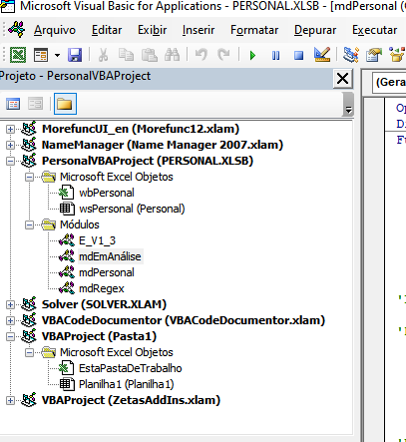Toggle Folders view in Project pane
406x442 pixels.
click(65, 104)
